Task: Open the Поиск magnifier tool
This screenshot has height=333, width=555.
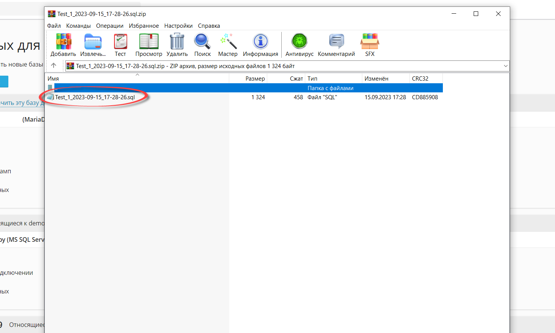Action: coord(202,42)
